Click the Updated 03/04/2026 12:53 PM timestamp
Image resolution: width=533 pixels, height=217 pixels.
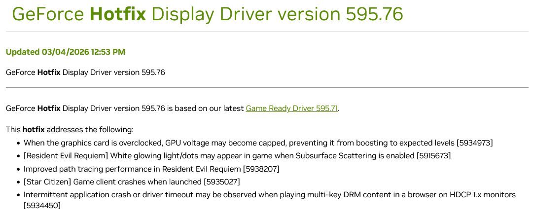coord(66,52)
